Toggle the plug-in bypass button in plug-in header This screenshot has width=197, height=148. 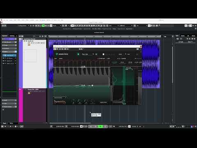(x=55, y=49)
